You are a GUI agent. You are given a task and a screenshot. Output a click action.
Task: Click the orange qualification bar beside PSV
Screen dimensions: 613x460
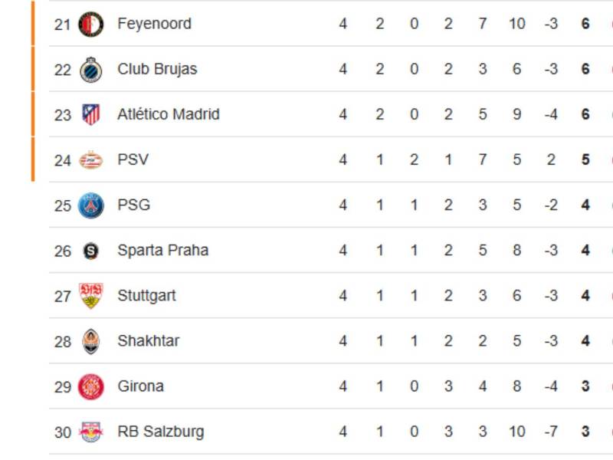tap(32, 159)
